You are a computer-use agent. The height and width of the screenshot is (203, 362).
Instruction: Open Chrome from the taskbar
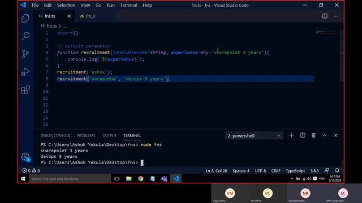(x=140, y=179)
